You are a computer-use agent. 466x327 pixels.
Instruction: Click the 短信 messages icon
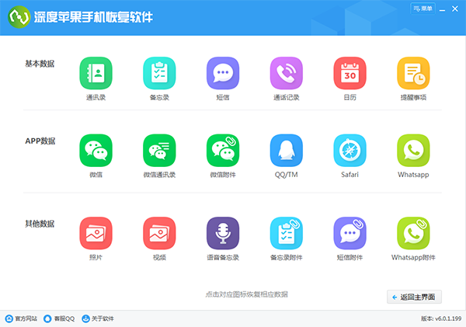tap(222, 73)
